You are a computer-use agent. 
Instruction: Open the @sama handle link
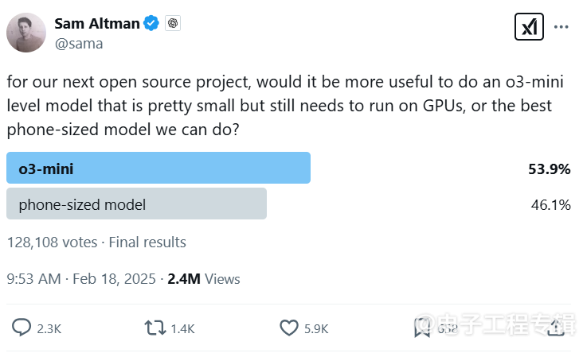click(78, 43)
